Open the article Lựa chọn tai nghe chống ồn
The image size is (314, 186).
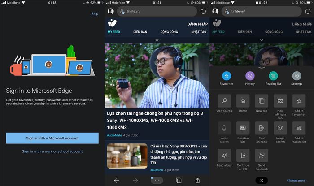pyautogui.click(x=155, y=121)
